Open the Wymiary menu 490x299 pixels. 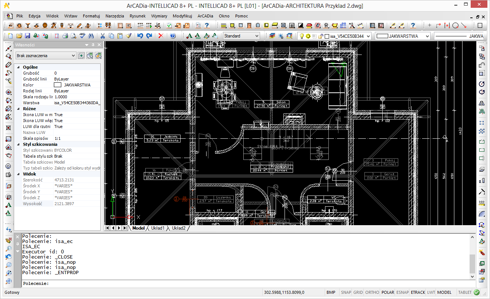tap(159, 16)
